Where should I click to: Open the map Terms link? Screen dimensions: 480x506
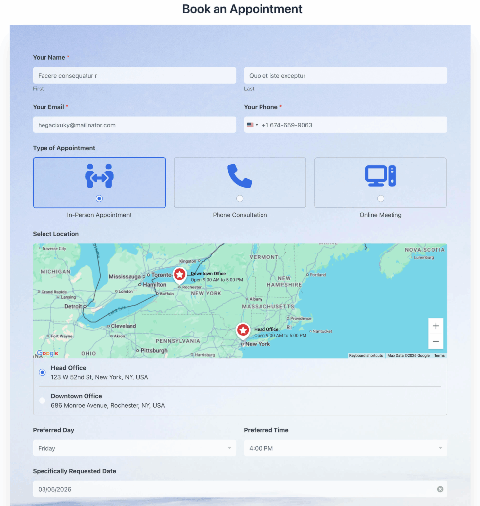439,355
